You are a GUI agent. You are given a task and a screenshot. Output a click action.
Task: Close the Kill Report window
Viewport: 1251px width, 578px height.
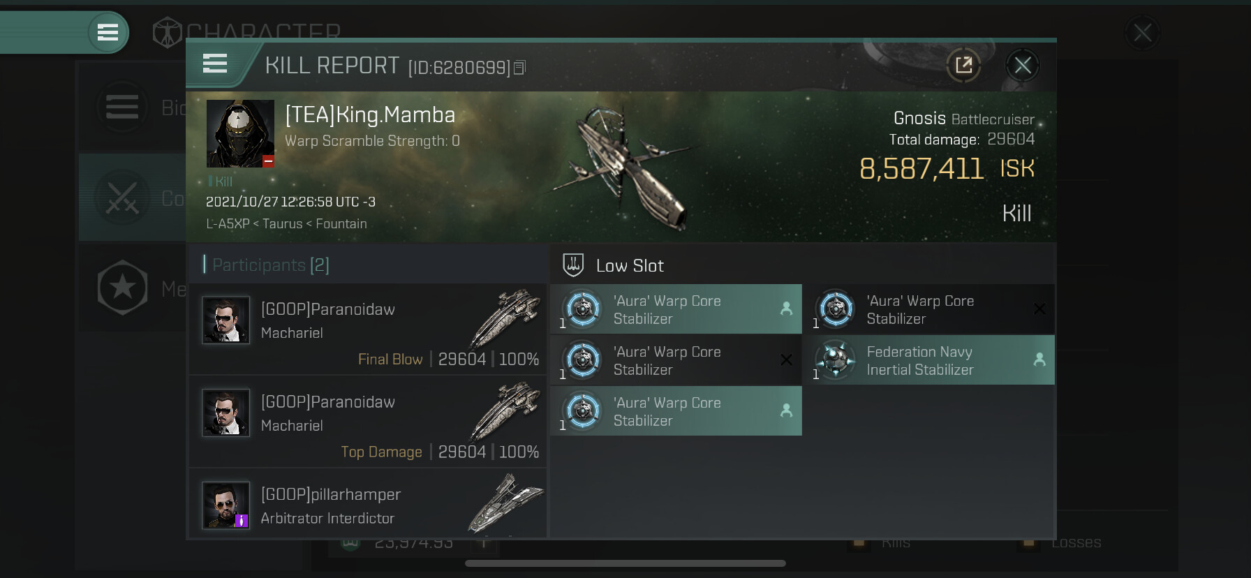(1023, 66)
